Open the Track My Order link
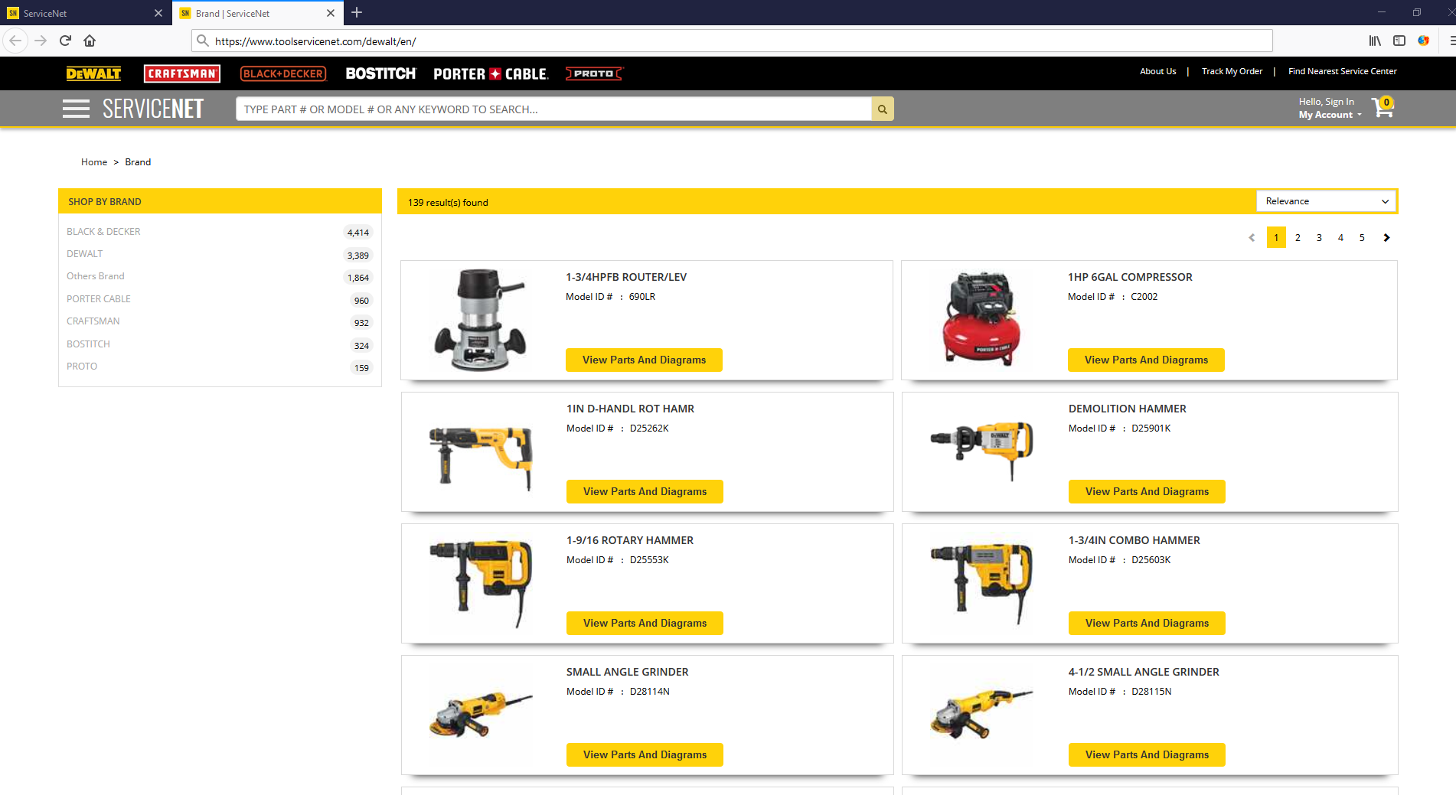Screen dimensions: 1456x795 1232,71
